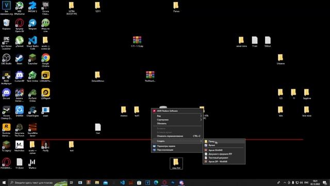Screen dimensions: 330x186
Task: Open the taskbar clock and date
Action: pos(315,182)
